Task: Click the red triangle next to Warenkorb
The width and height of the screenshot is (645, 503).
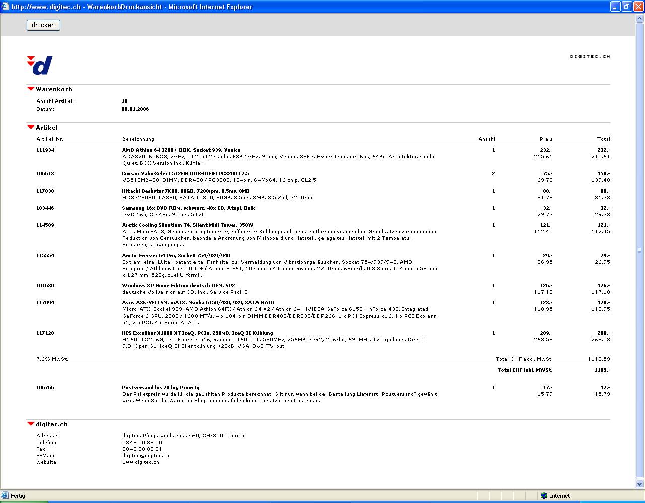Action: coord(31,89)
